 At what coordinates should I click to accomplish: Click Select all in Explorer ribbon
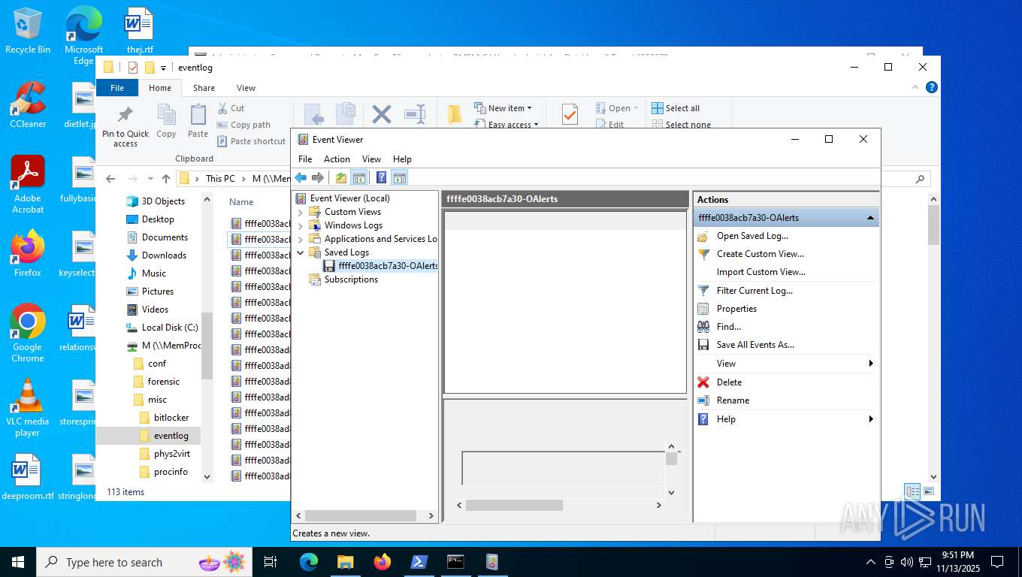click(x=676, y=108)
